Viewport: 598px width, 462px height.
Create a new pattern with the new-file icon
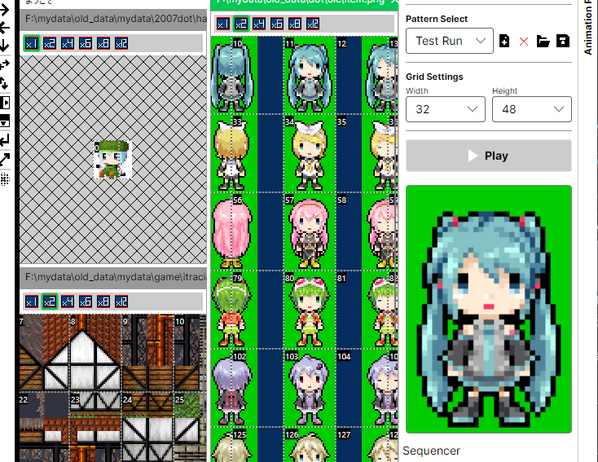coord(504,41)
